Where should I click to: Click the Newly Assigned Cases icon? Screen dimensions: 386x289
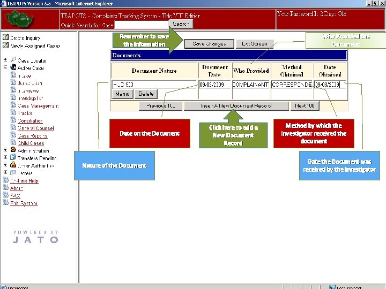pyautogui.click(x=5, y=45)
